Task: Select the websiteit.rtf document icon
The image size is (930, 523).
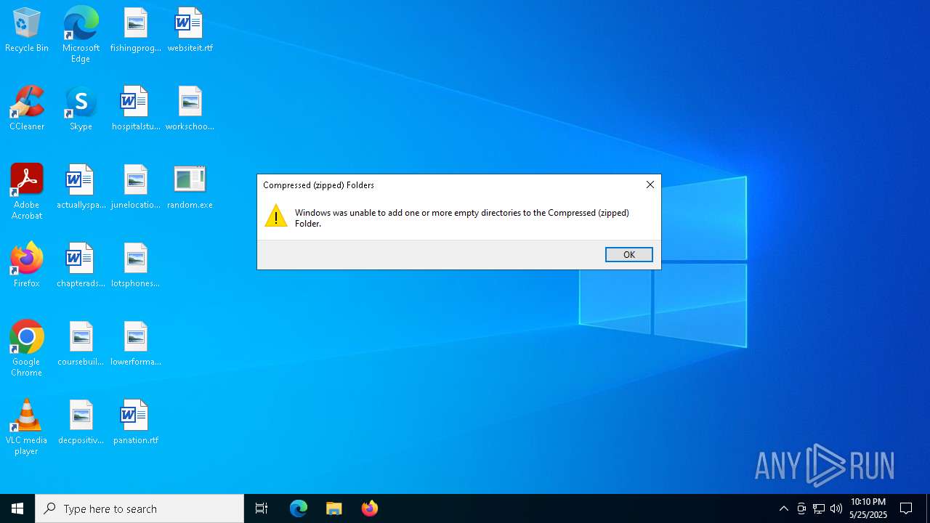Action: pos(190,31)
